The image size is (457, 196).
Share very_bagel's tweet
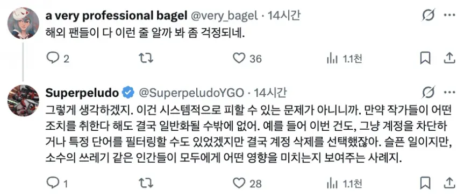[449, 59]
